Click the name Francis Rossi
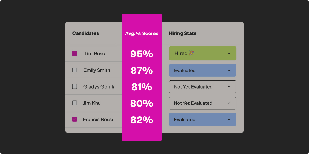 98,119
